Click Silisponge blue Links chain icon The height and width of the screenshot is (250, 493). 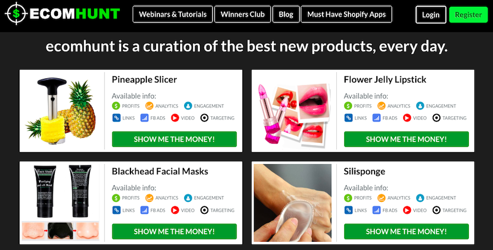click(348, 210)
